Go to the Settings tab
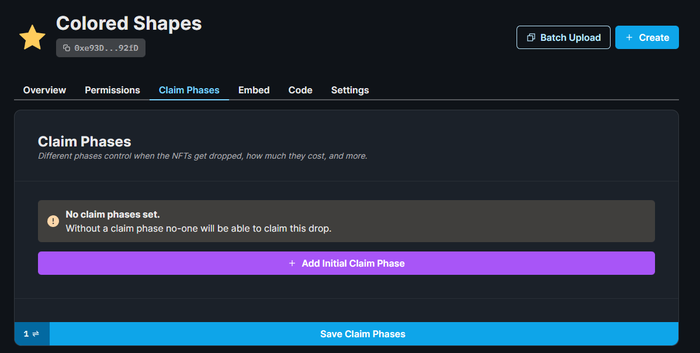 point(349,90)
